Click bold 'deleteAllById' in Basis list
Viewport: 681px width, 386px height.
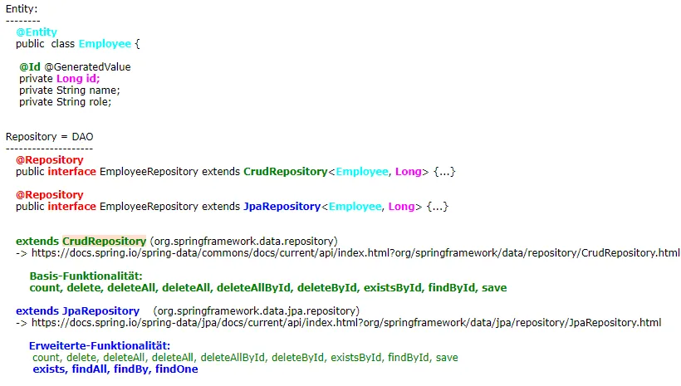(253, 288)
